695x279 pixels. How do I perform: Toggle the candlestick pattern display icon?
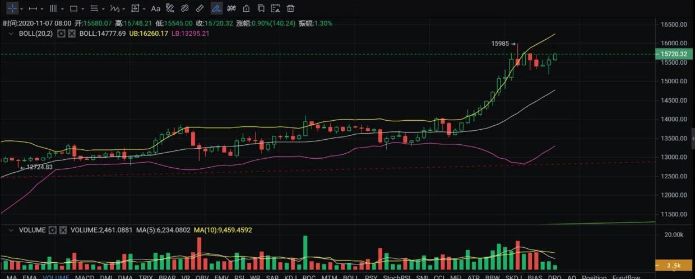pyautogui.click(x=230, y=8)
